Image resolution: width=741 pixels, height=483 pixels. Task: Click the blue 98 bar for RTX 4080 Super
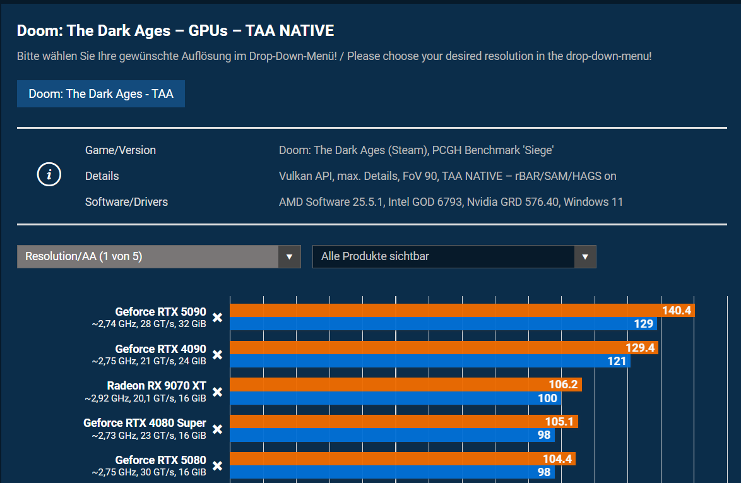click(392, 435)
